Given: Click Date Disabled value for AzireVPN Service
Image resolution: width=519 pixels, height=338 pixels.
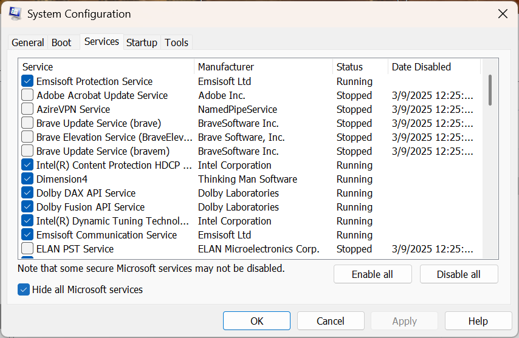Looking at the screenshot, I should coord(433,109).
